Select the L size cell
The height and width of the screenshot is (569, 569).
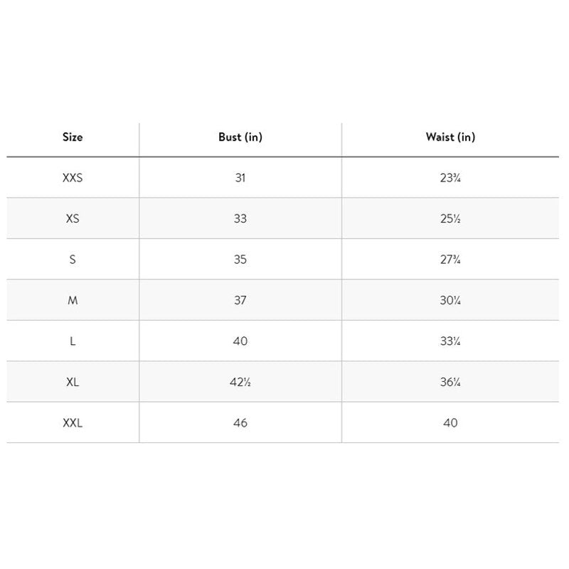click(x=73, y=341)
